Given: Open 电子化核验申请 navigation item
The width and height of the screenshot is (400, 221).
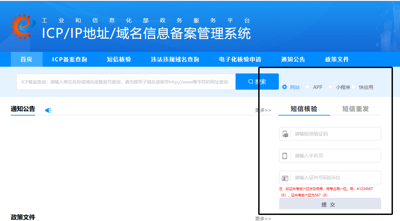Looking at the screenshot, I should pos(240,59).
